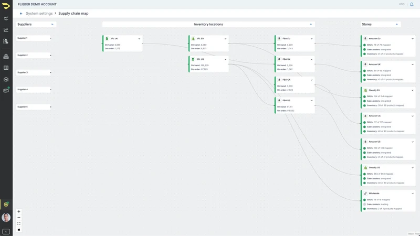Image resolution: width=420 pixels, height=236 pixels.
Task: Open the package sidebar icon with green dot
Action: point(6,90)
